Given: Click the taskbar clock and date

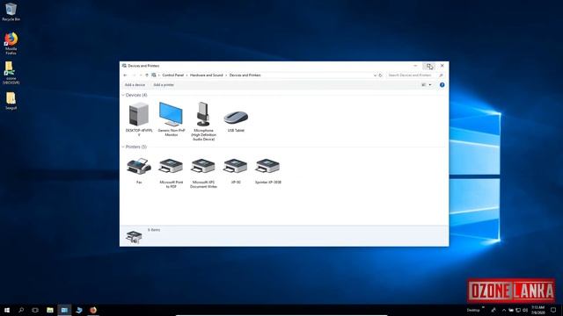Looking at the screenshot, I should (x=538, y=310).
